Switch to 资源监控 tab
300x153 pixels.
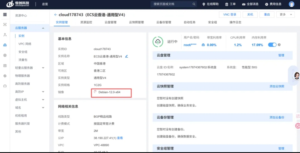pyautogui.click(x=86, y=22)
